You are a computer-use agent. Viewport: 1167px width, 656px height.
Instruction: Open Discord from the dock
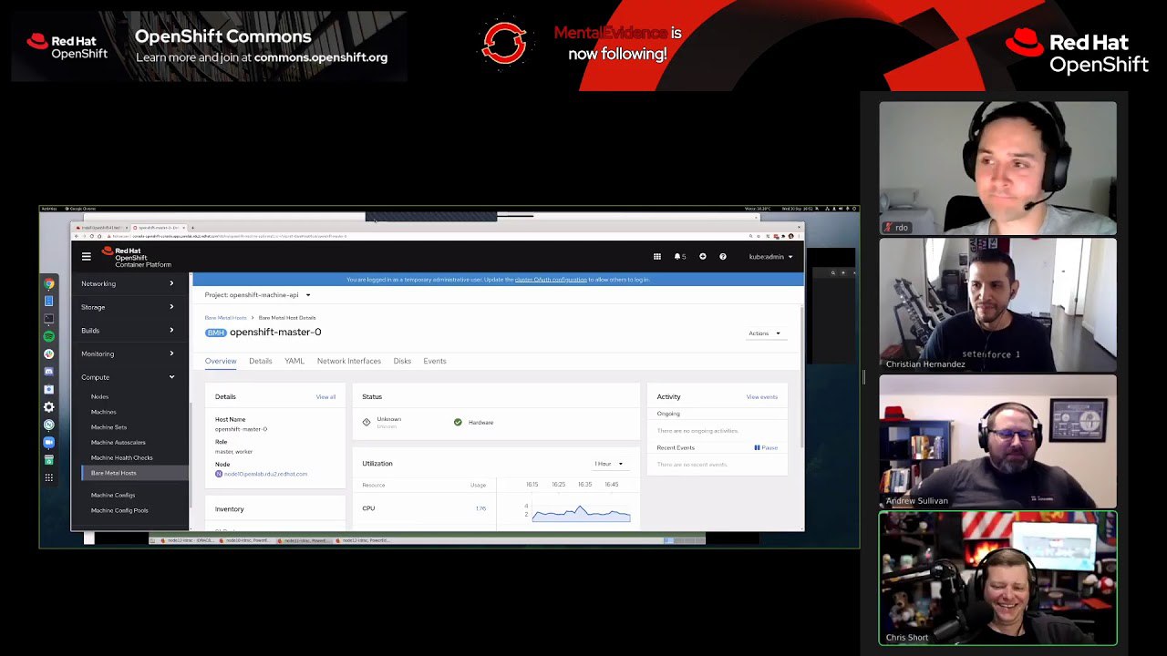[x=49, y=372]
